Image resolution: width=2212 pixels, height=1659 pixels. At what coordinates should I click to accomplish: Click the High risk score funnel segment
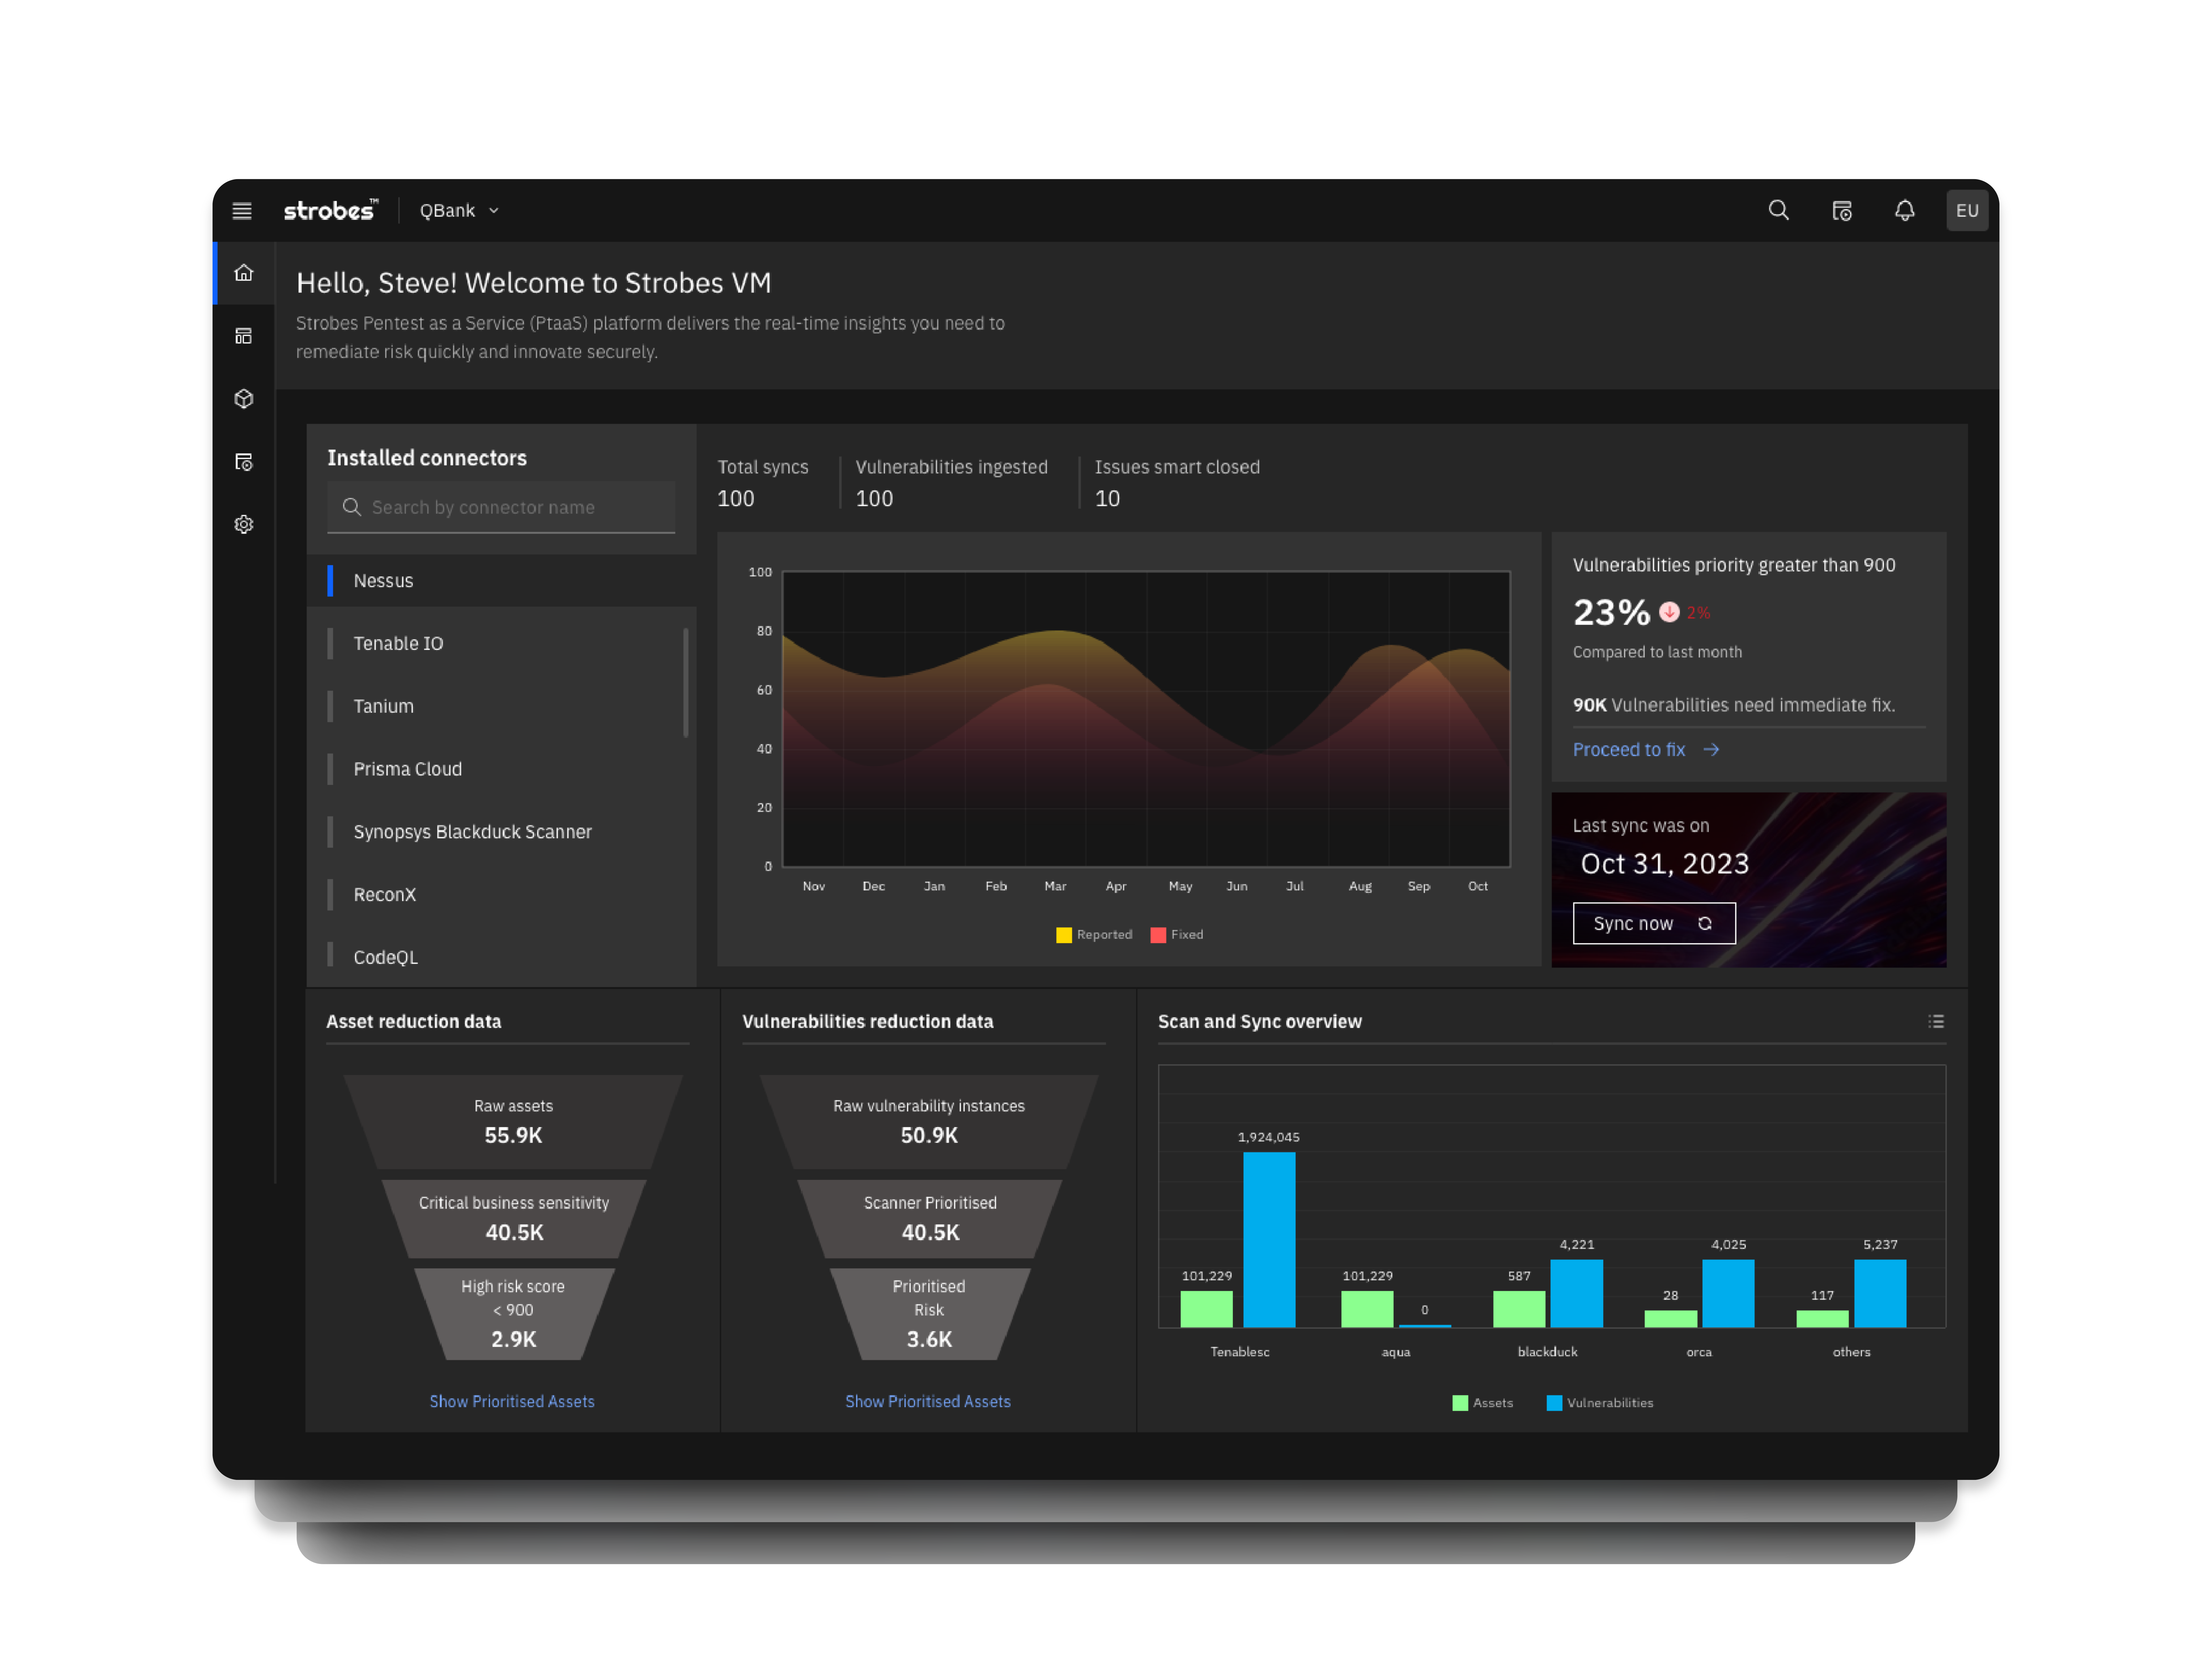(514, 1314)
